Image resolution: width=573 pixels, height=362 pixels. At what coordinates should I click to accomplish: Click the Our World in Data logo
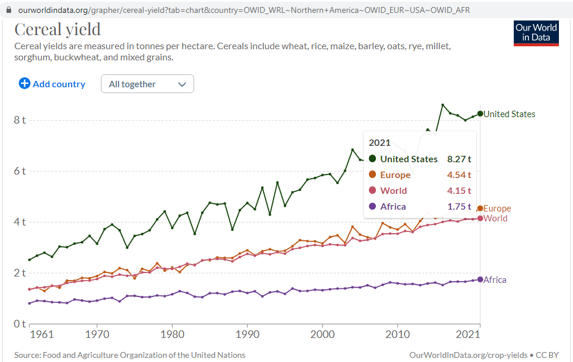coord(536,33)
